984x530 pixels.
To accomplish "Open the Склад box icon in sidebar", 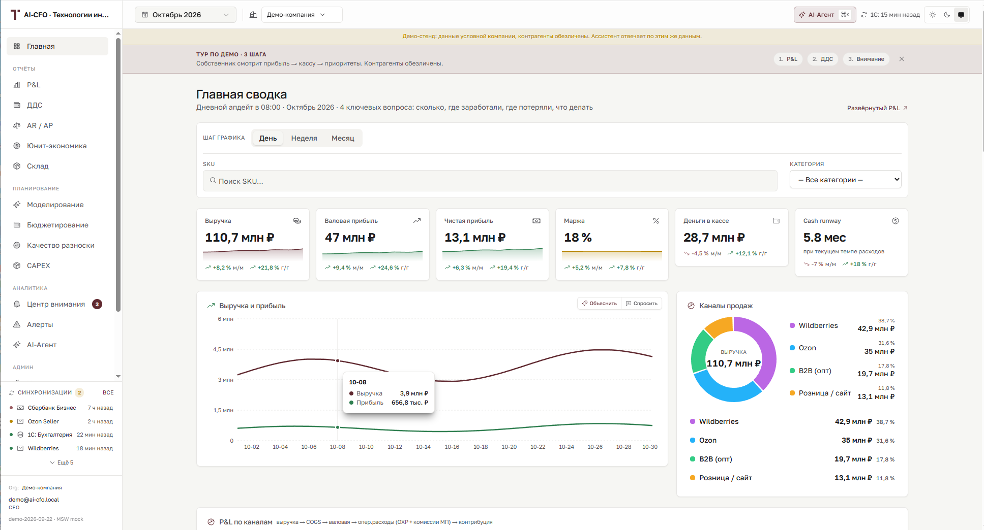I will point(17,166).
